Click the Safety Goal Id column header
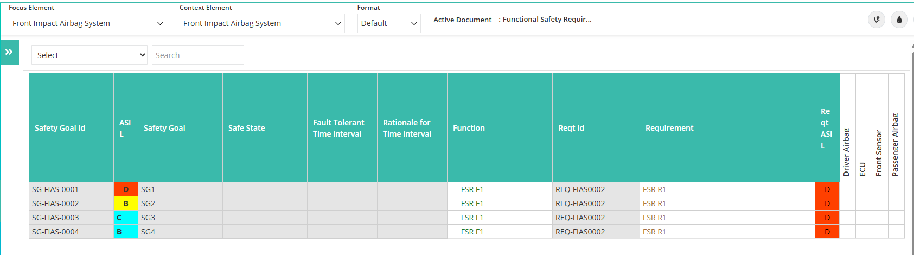 click(71, 128)
